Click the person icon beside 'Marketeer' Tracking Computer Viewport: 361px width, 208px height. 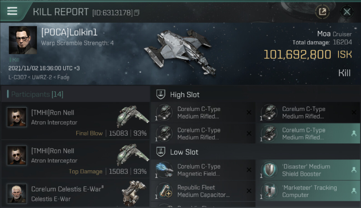pyautogui.click(x=354, y=191)
